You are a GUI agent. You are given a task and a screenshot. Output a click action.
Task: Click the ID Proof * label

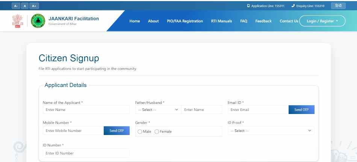click(236, 123)
